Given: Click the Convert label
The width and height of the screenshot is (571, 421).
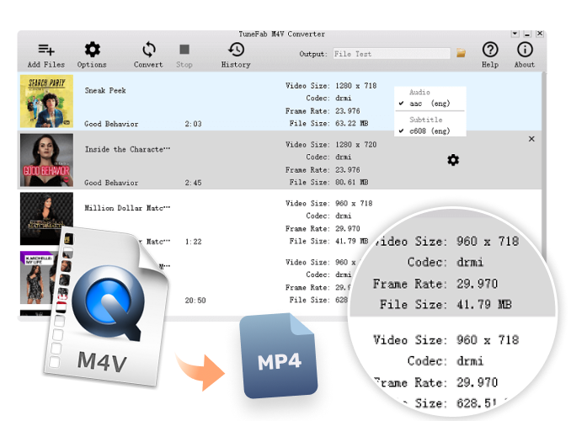Looking at the screenshot, I should click(x=148, y=65).
